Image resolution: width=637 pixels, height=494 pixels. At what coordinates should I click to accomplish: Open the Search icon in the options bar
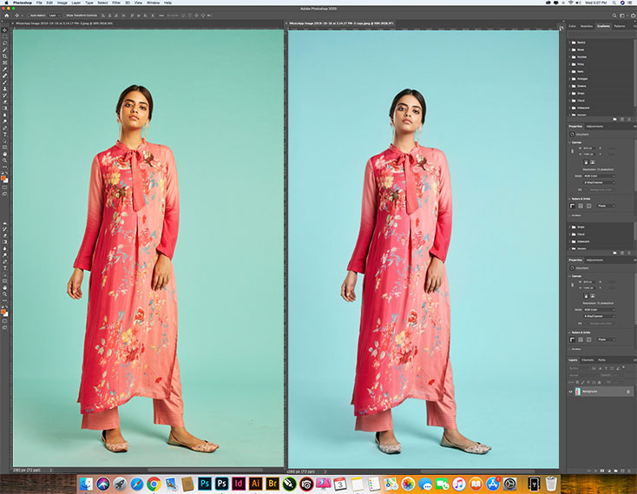click(614, 16)
